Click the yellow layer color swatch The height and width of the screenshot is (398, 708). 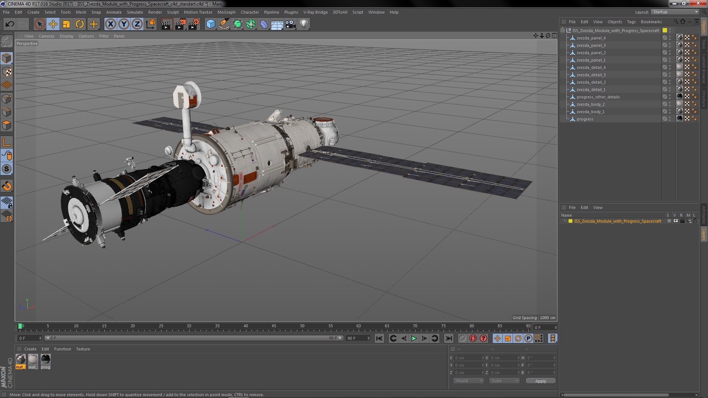[x=570, y=221]
